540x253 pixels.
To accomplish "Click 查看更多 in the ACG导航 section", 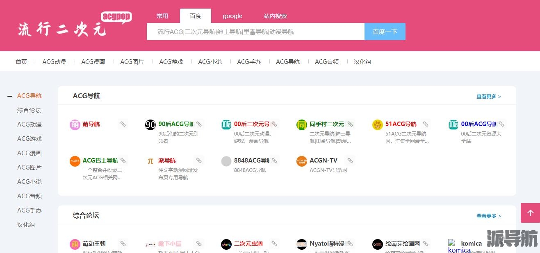I will tap(489, 97).
